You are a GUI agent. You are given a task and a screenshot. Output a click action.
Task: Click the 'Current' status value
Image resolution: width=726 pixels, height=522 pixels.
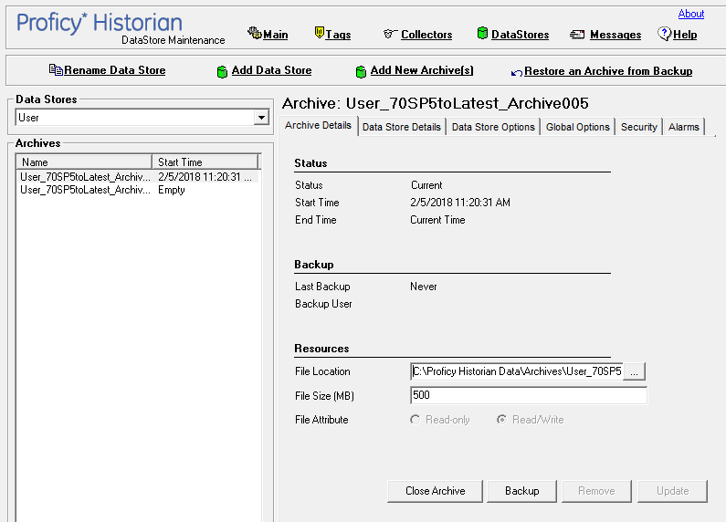coord(426,185)
